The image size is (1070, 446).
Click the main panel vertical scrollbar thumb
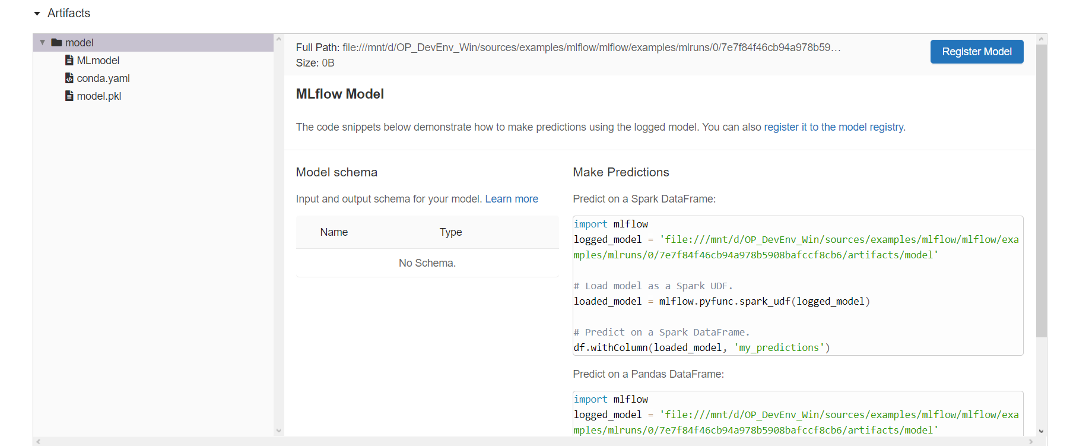pos(1041,190)
